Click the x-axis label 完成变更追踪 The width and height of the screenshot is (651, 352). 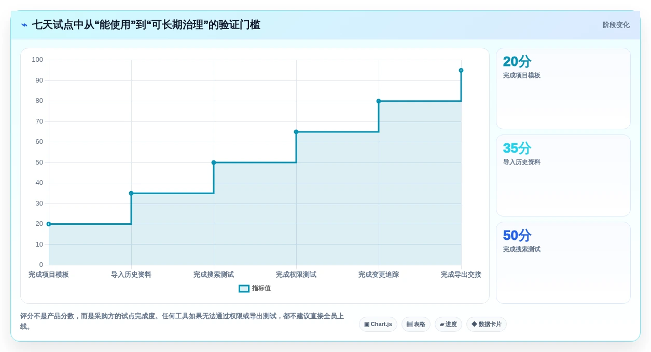point(379,275)
